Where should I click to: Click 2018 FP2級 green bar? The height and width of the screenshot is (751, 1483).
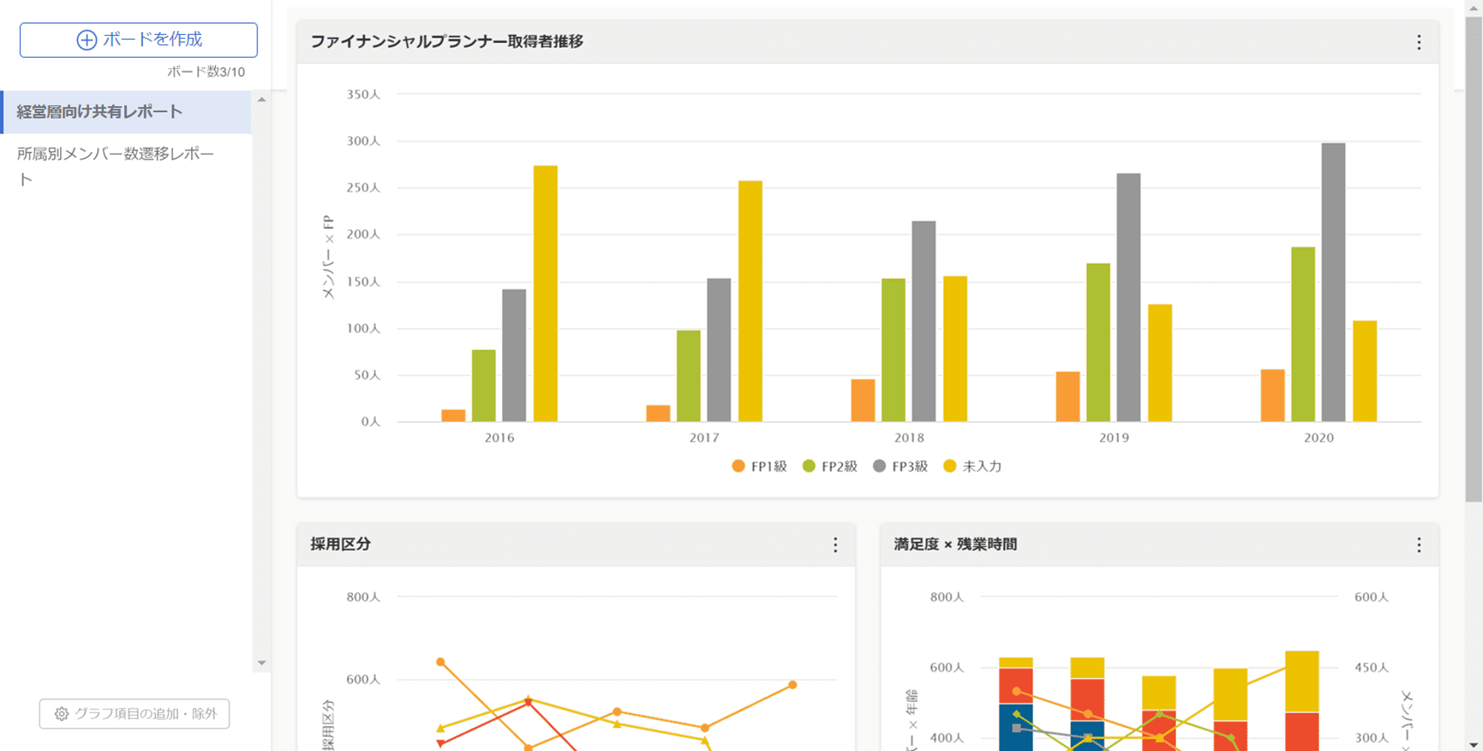coord(894,350)
